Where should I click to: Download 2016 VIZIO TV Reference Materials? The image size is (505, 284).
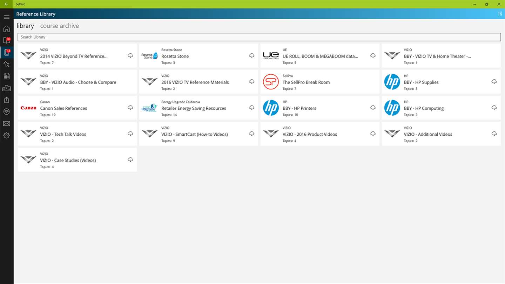tap(252, 81)
